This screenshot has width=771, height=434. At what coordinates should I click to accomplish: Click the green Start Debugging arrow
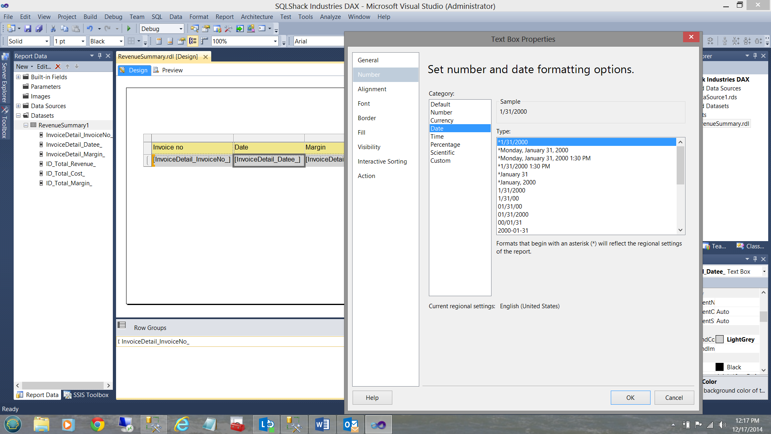tap(129, 29)
